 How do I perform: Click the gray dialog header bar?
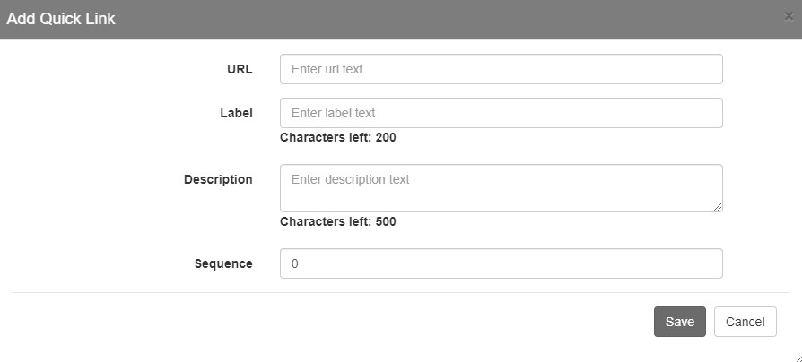(401, 20)
